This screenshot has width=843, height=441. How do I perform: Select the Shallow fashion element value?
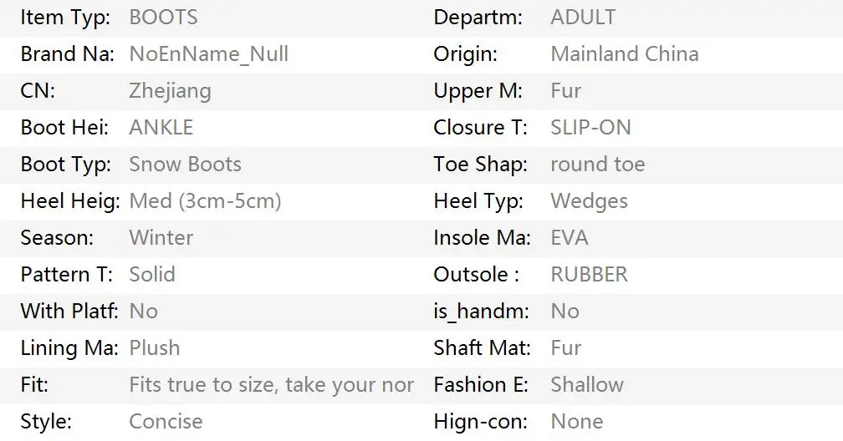tap(586, 385)
